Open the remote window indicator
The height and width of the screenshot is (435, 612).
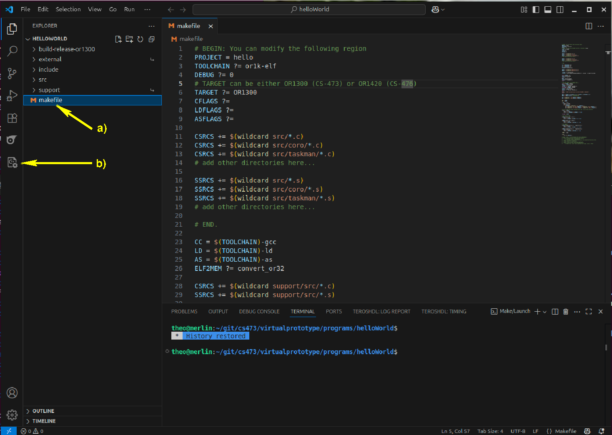(x=9, y=431)
